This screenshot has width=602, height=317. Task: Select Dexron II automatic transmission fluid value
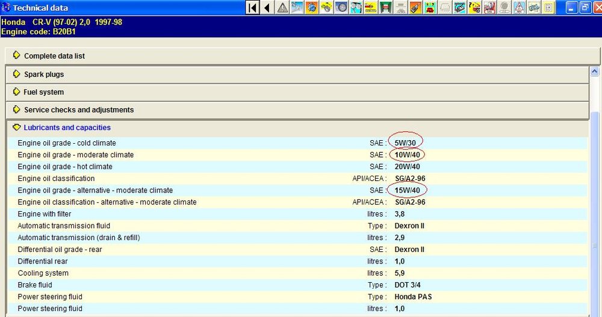[409, 226]
